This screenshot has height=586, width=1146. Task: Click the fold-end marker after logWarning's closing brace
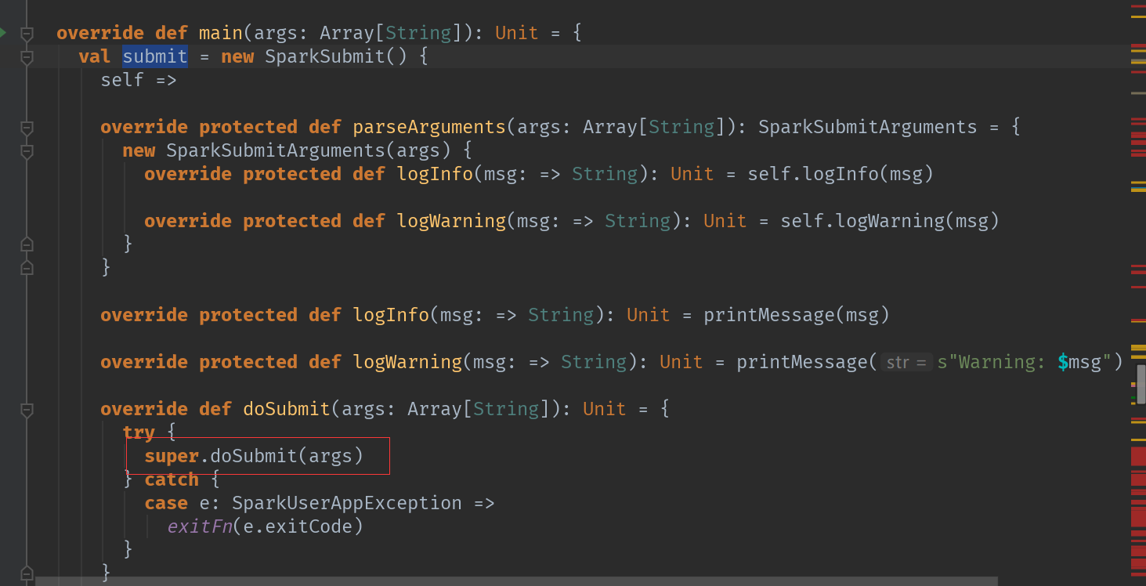27,244
